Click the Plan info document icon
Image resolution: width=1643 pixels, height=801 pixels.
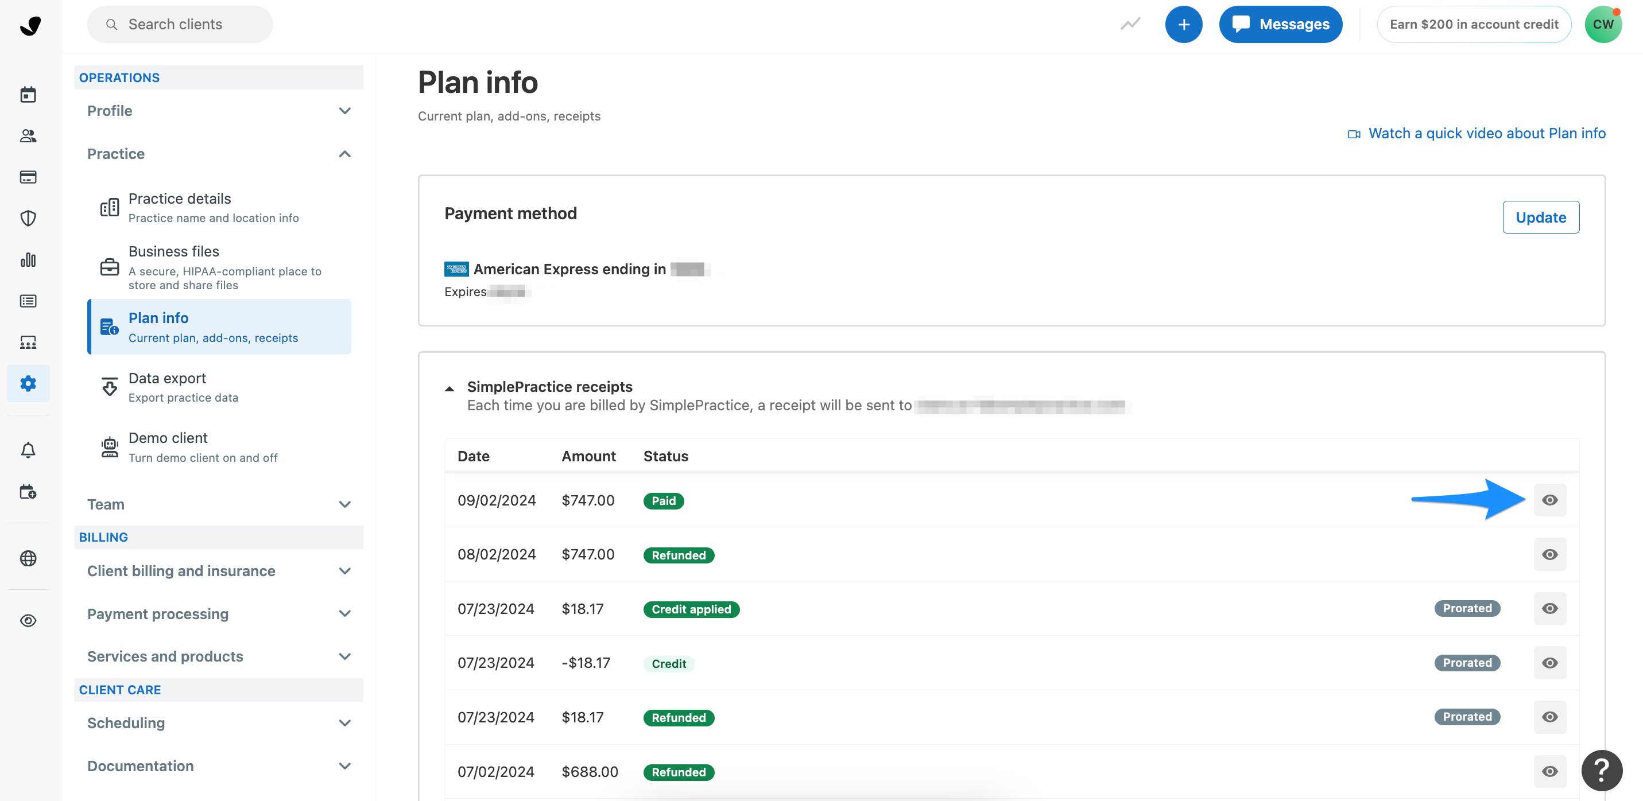(x=109, y=326)
